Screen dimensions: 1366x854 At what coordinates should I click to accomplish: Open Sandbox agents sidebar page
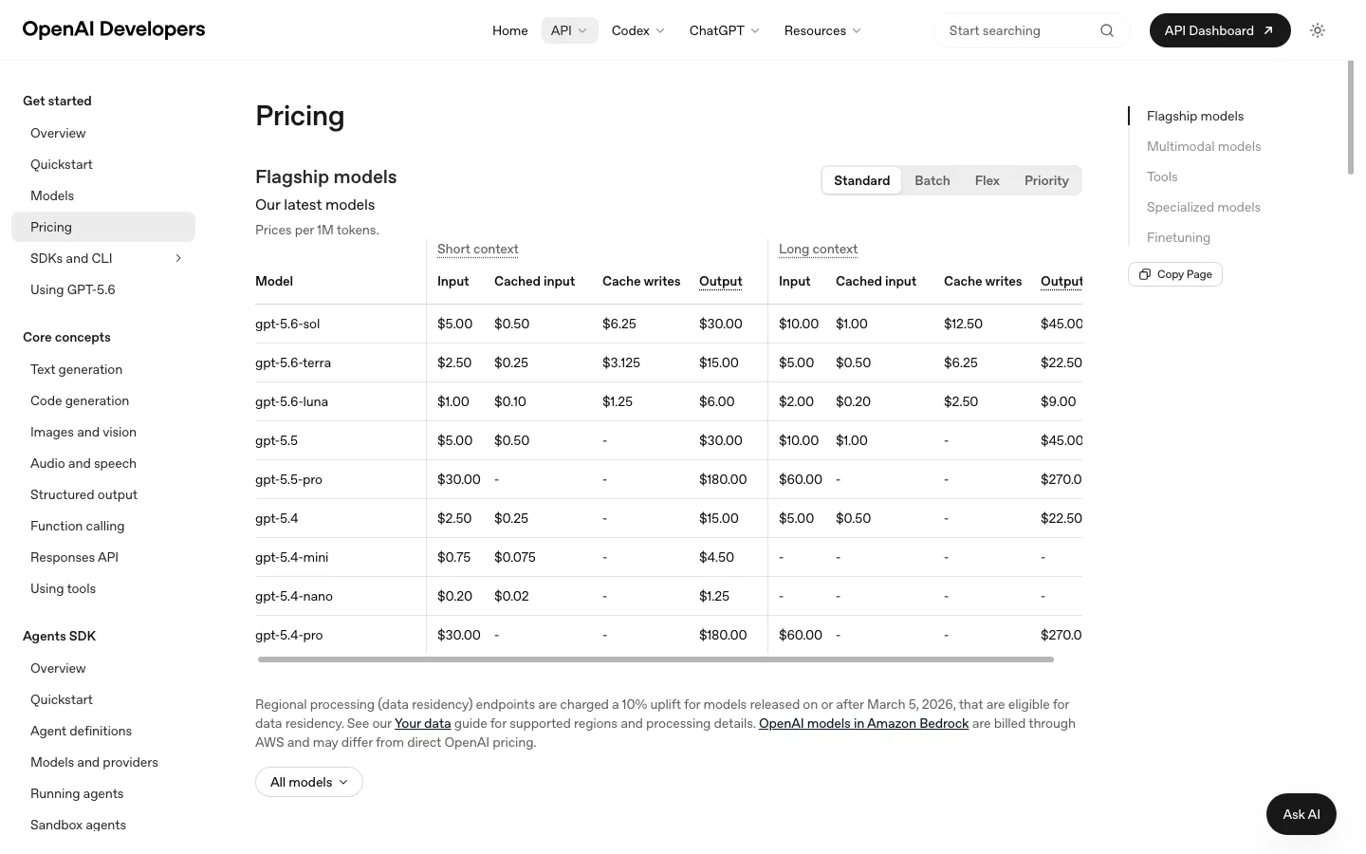click(103, 825)
